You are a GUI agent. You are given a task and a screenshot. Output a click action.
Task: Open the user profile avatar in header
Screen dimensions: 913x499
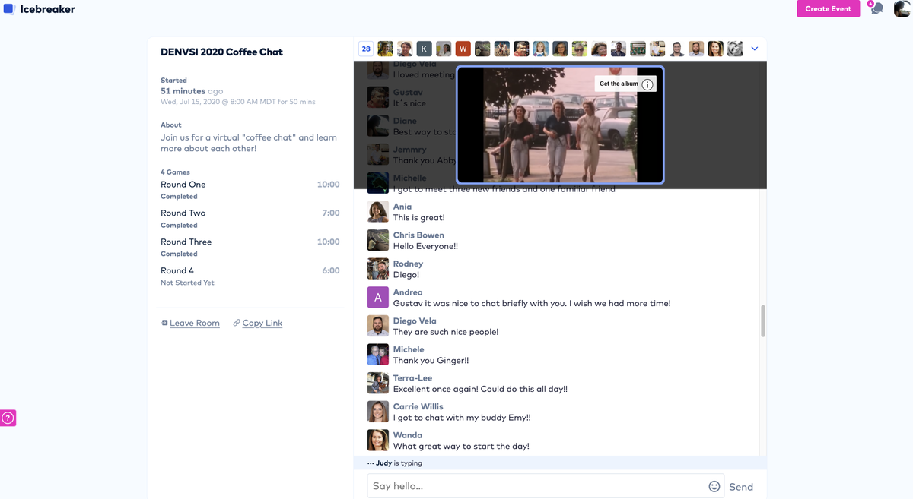click(902, 9)
